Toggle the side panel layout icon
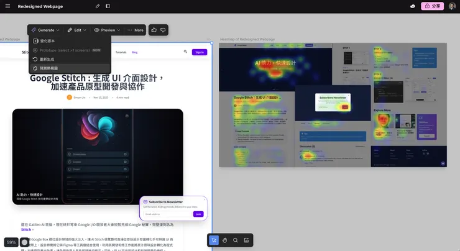Screen dimensions: 460x251 click(x=108, y=6)
